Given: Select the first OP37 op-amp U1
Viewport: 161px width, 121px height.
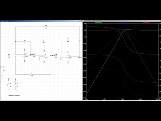Looking at the screenshot, I should [x=24, y=55].
